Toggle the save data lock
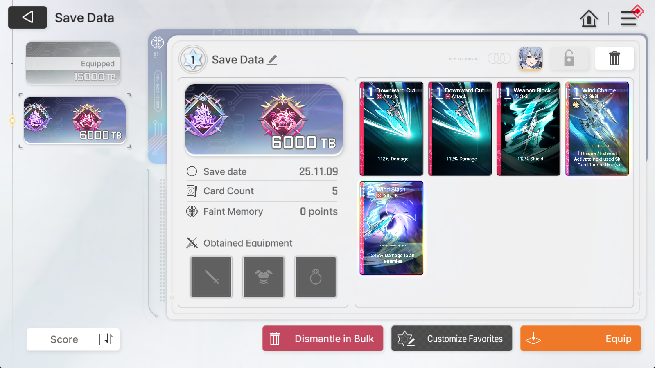 pyautogui.click(x=569, y=58)
